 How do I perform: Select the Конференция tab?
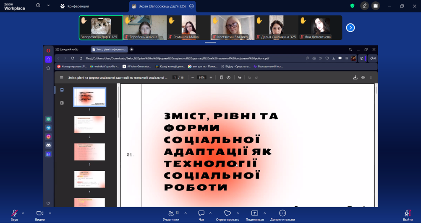tap(74, 6)
